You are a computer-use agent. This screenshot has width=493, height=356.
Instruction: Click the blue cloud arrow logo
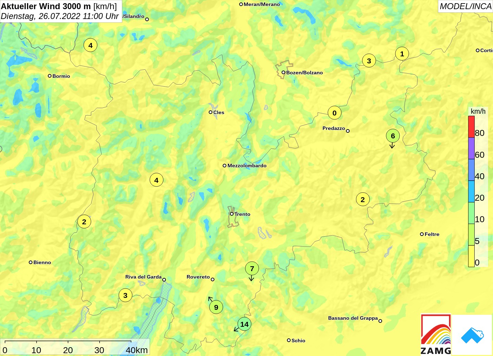(472, 335)
